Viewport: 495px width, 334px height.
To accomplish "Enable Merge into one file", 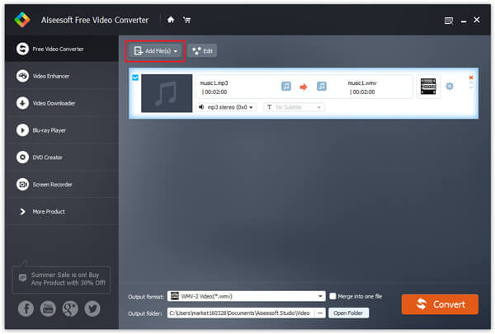I will (333, 296).
